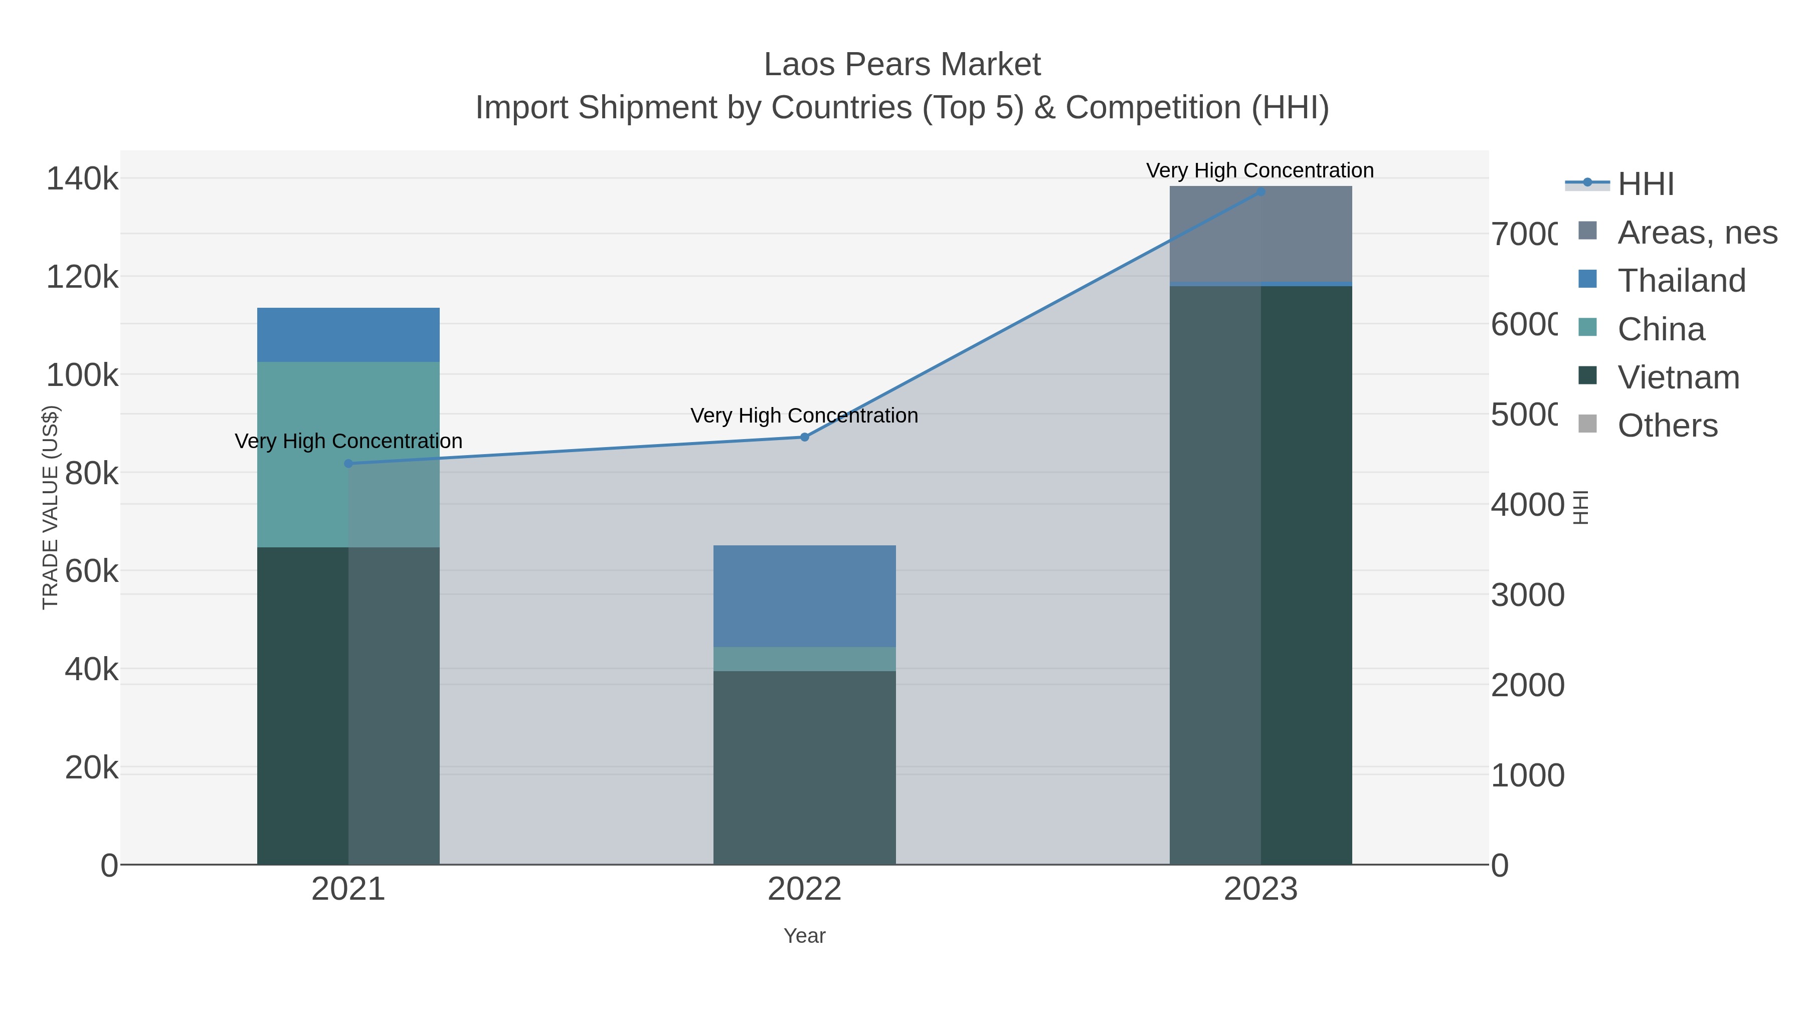Click the HHI line marker legend icon
Screen dimensions: 1805x1015
(1588, 183)
